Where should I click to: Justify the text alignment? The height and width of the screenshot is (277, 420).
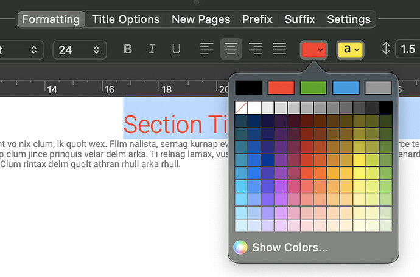coord(279,49)
